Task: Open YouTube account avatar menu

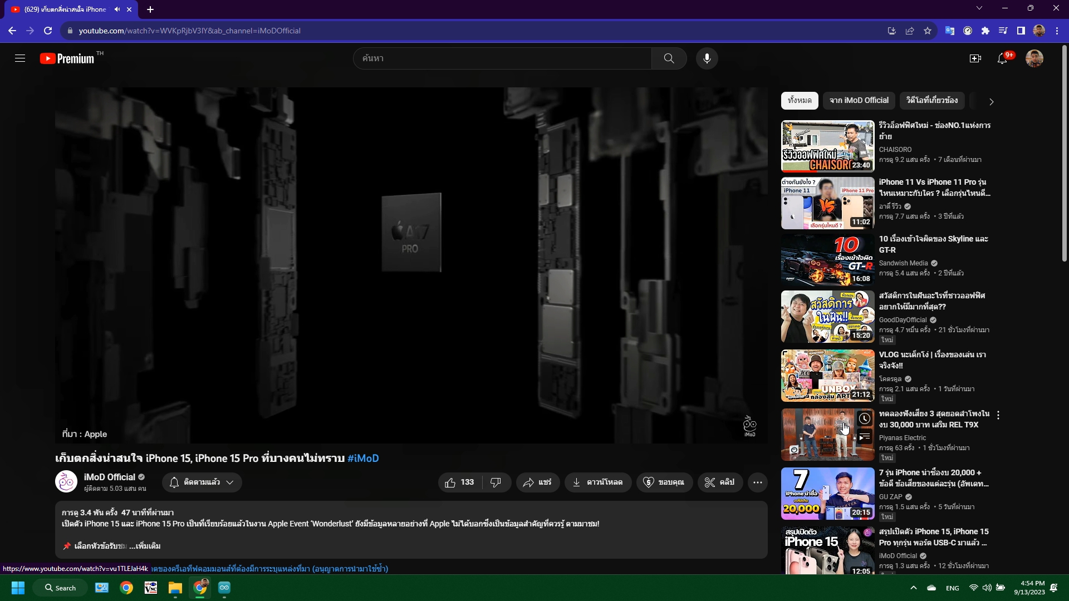Action: pyautogui.click(x=1034, y=58)
